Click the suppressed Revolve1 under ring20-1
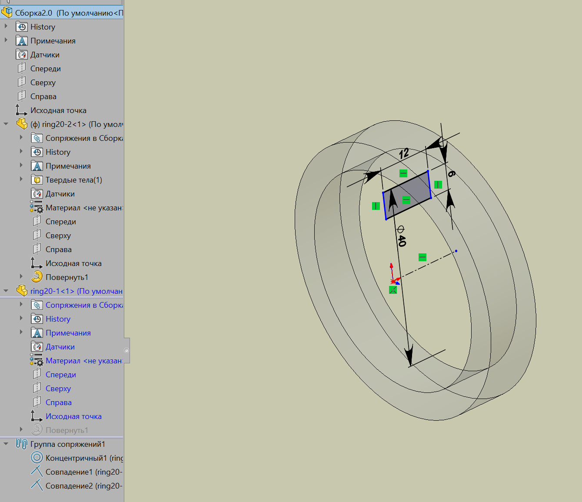Screen dimensions: 582x502 coord(67,430)
